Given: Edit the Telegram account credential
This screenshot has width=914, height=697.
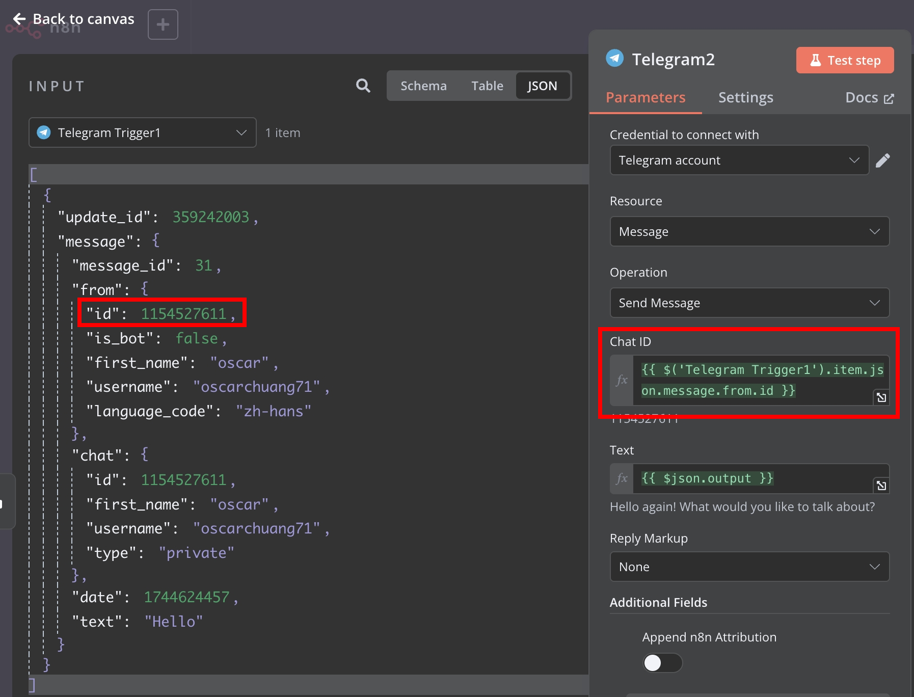Looking at the screenshot, I should click(883, 160).
